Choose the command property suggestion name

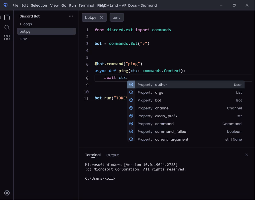point(164,124)
